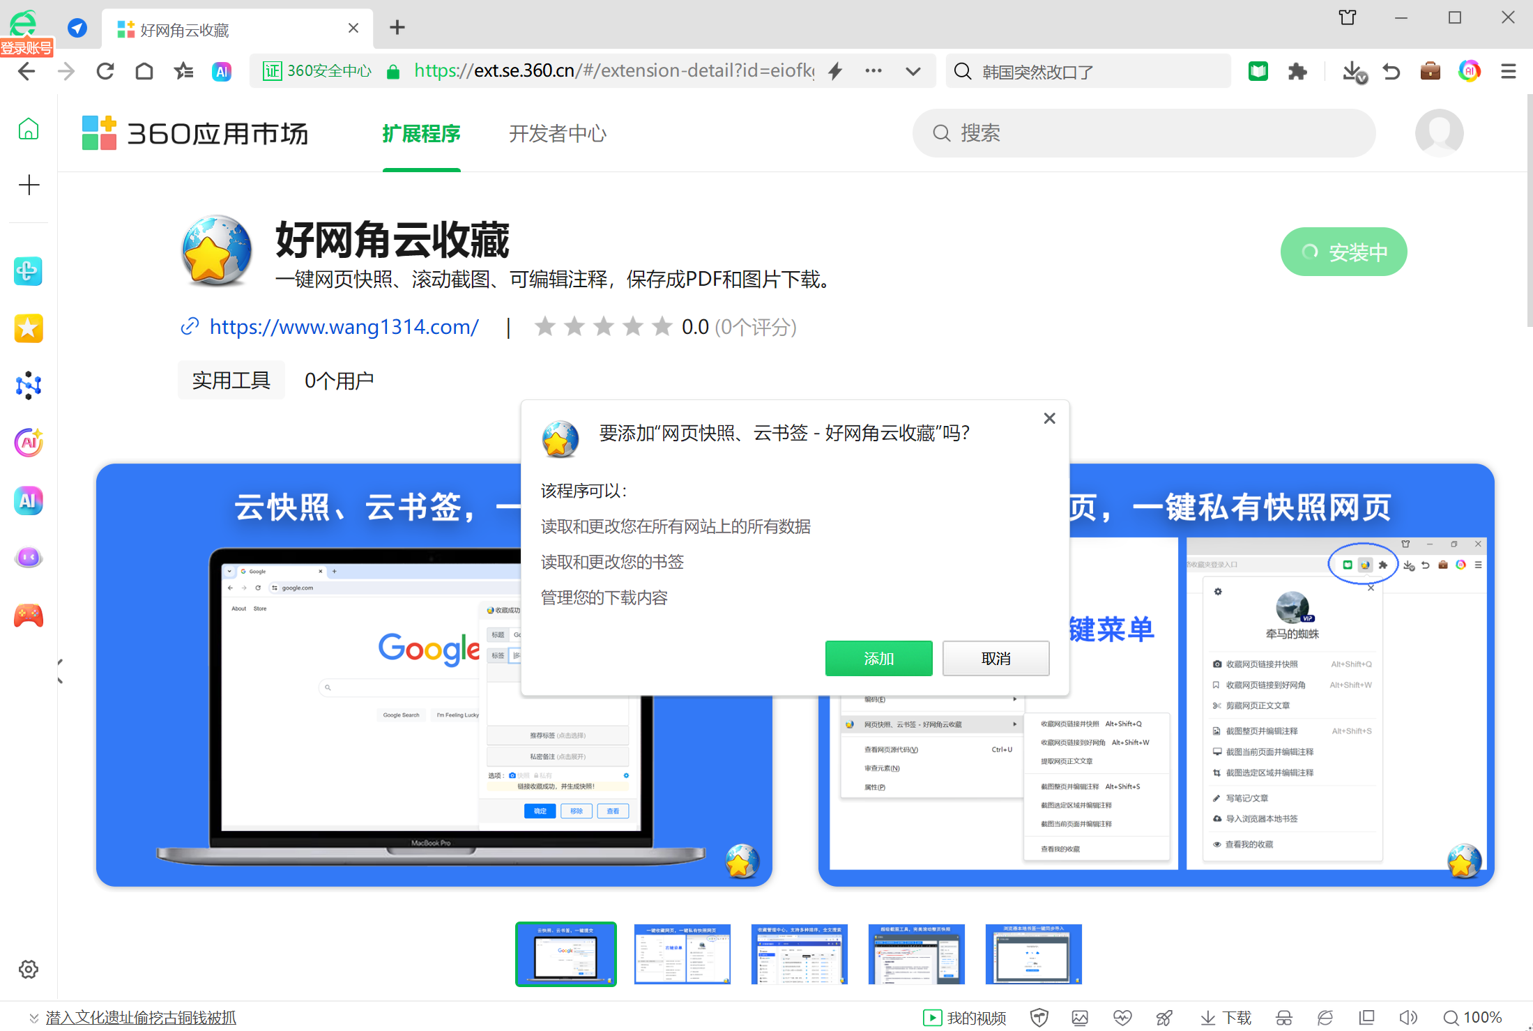Switch to 开发者中心 tab
The height and width of the screenshot is (1031, 1533).
pos(557,134)
